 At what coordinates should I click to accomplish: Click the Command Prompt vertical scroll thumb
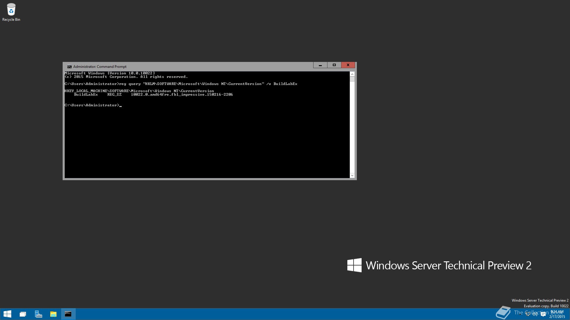[x=352, y=79]
